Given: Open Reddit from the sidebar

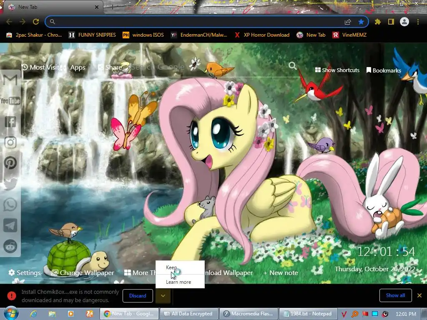Looking at the screenshot, I should [x=10, y=246].
